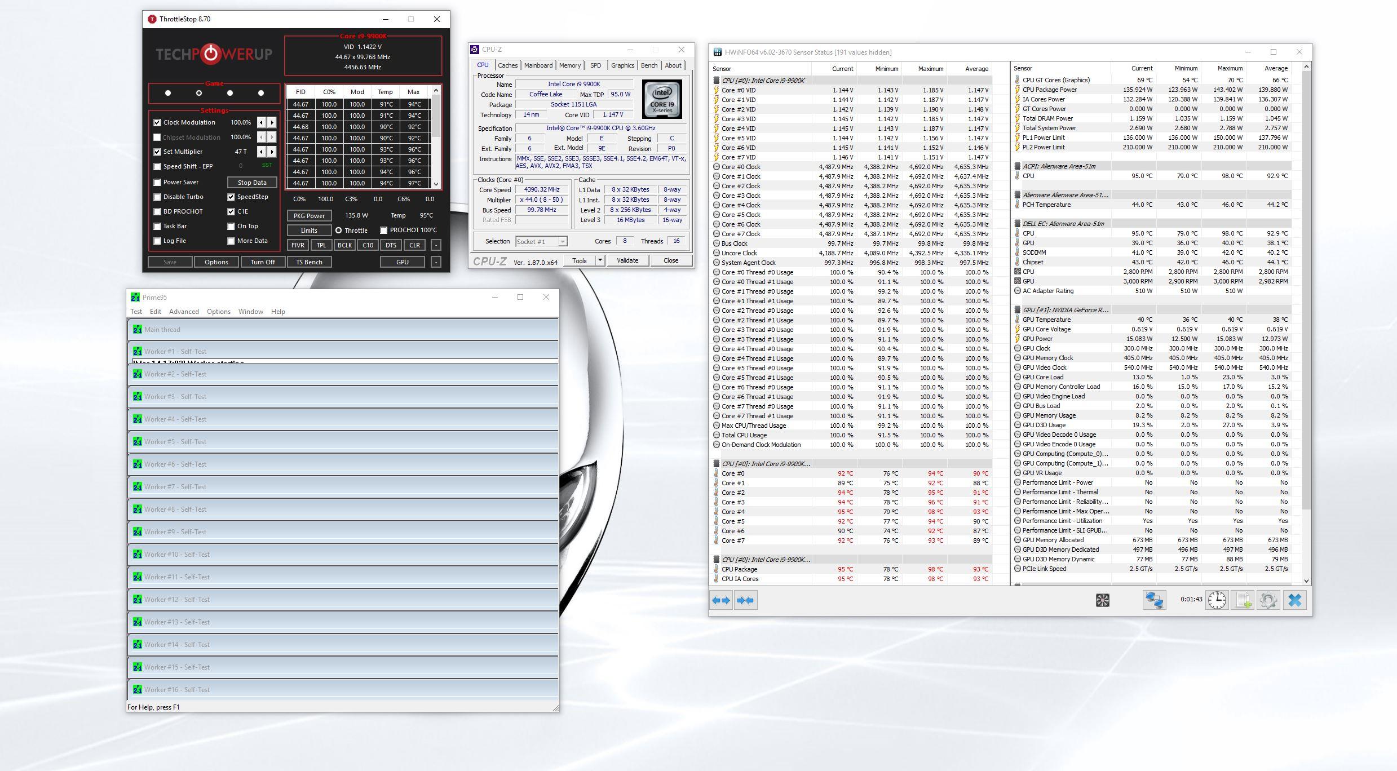Image resolution: width=1397 pixels, height=771 pixels.
Task: Toggle the Speed Shift - EPP checkbox
Action: [x=157, y=166]
